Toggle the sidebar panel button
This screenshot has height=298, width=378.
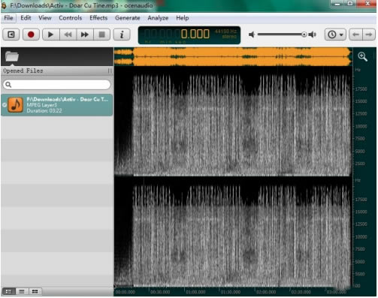pyautogui.click(x=11, y=35)
